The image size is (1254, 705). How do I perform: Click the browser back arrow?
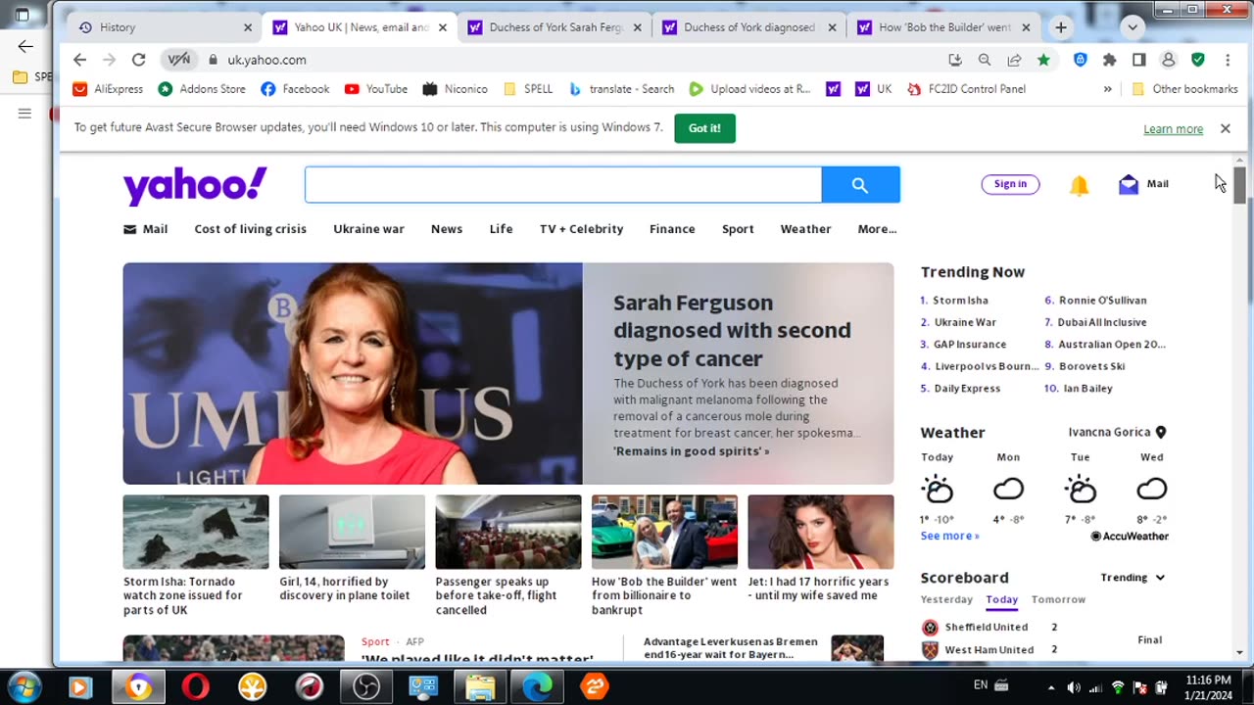point(80,60)
